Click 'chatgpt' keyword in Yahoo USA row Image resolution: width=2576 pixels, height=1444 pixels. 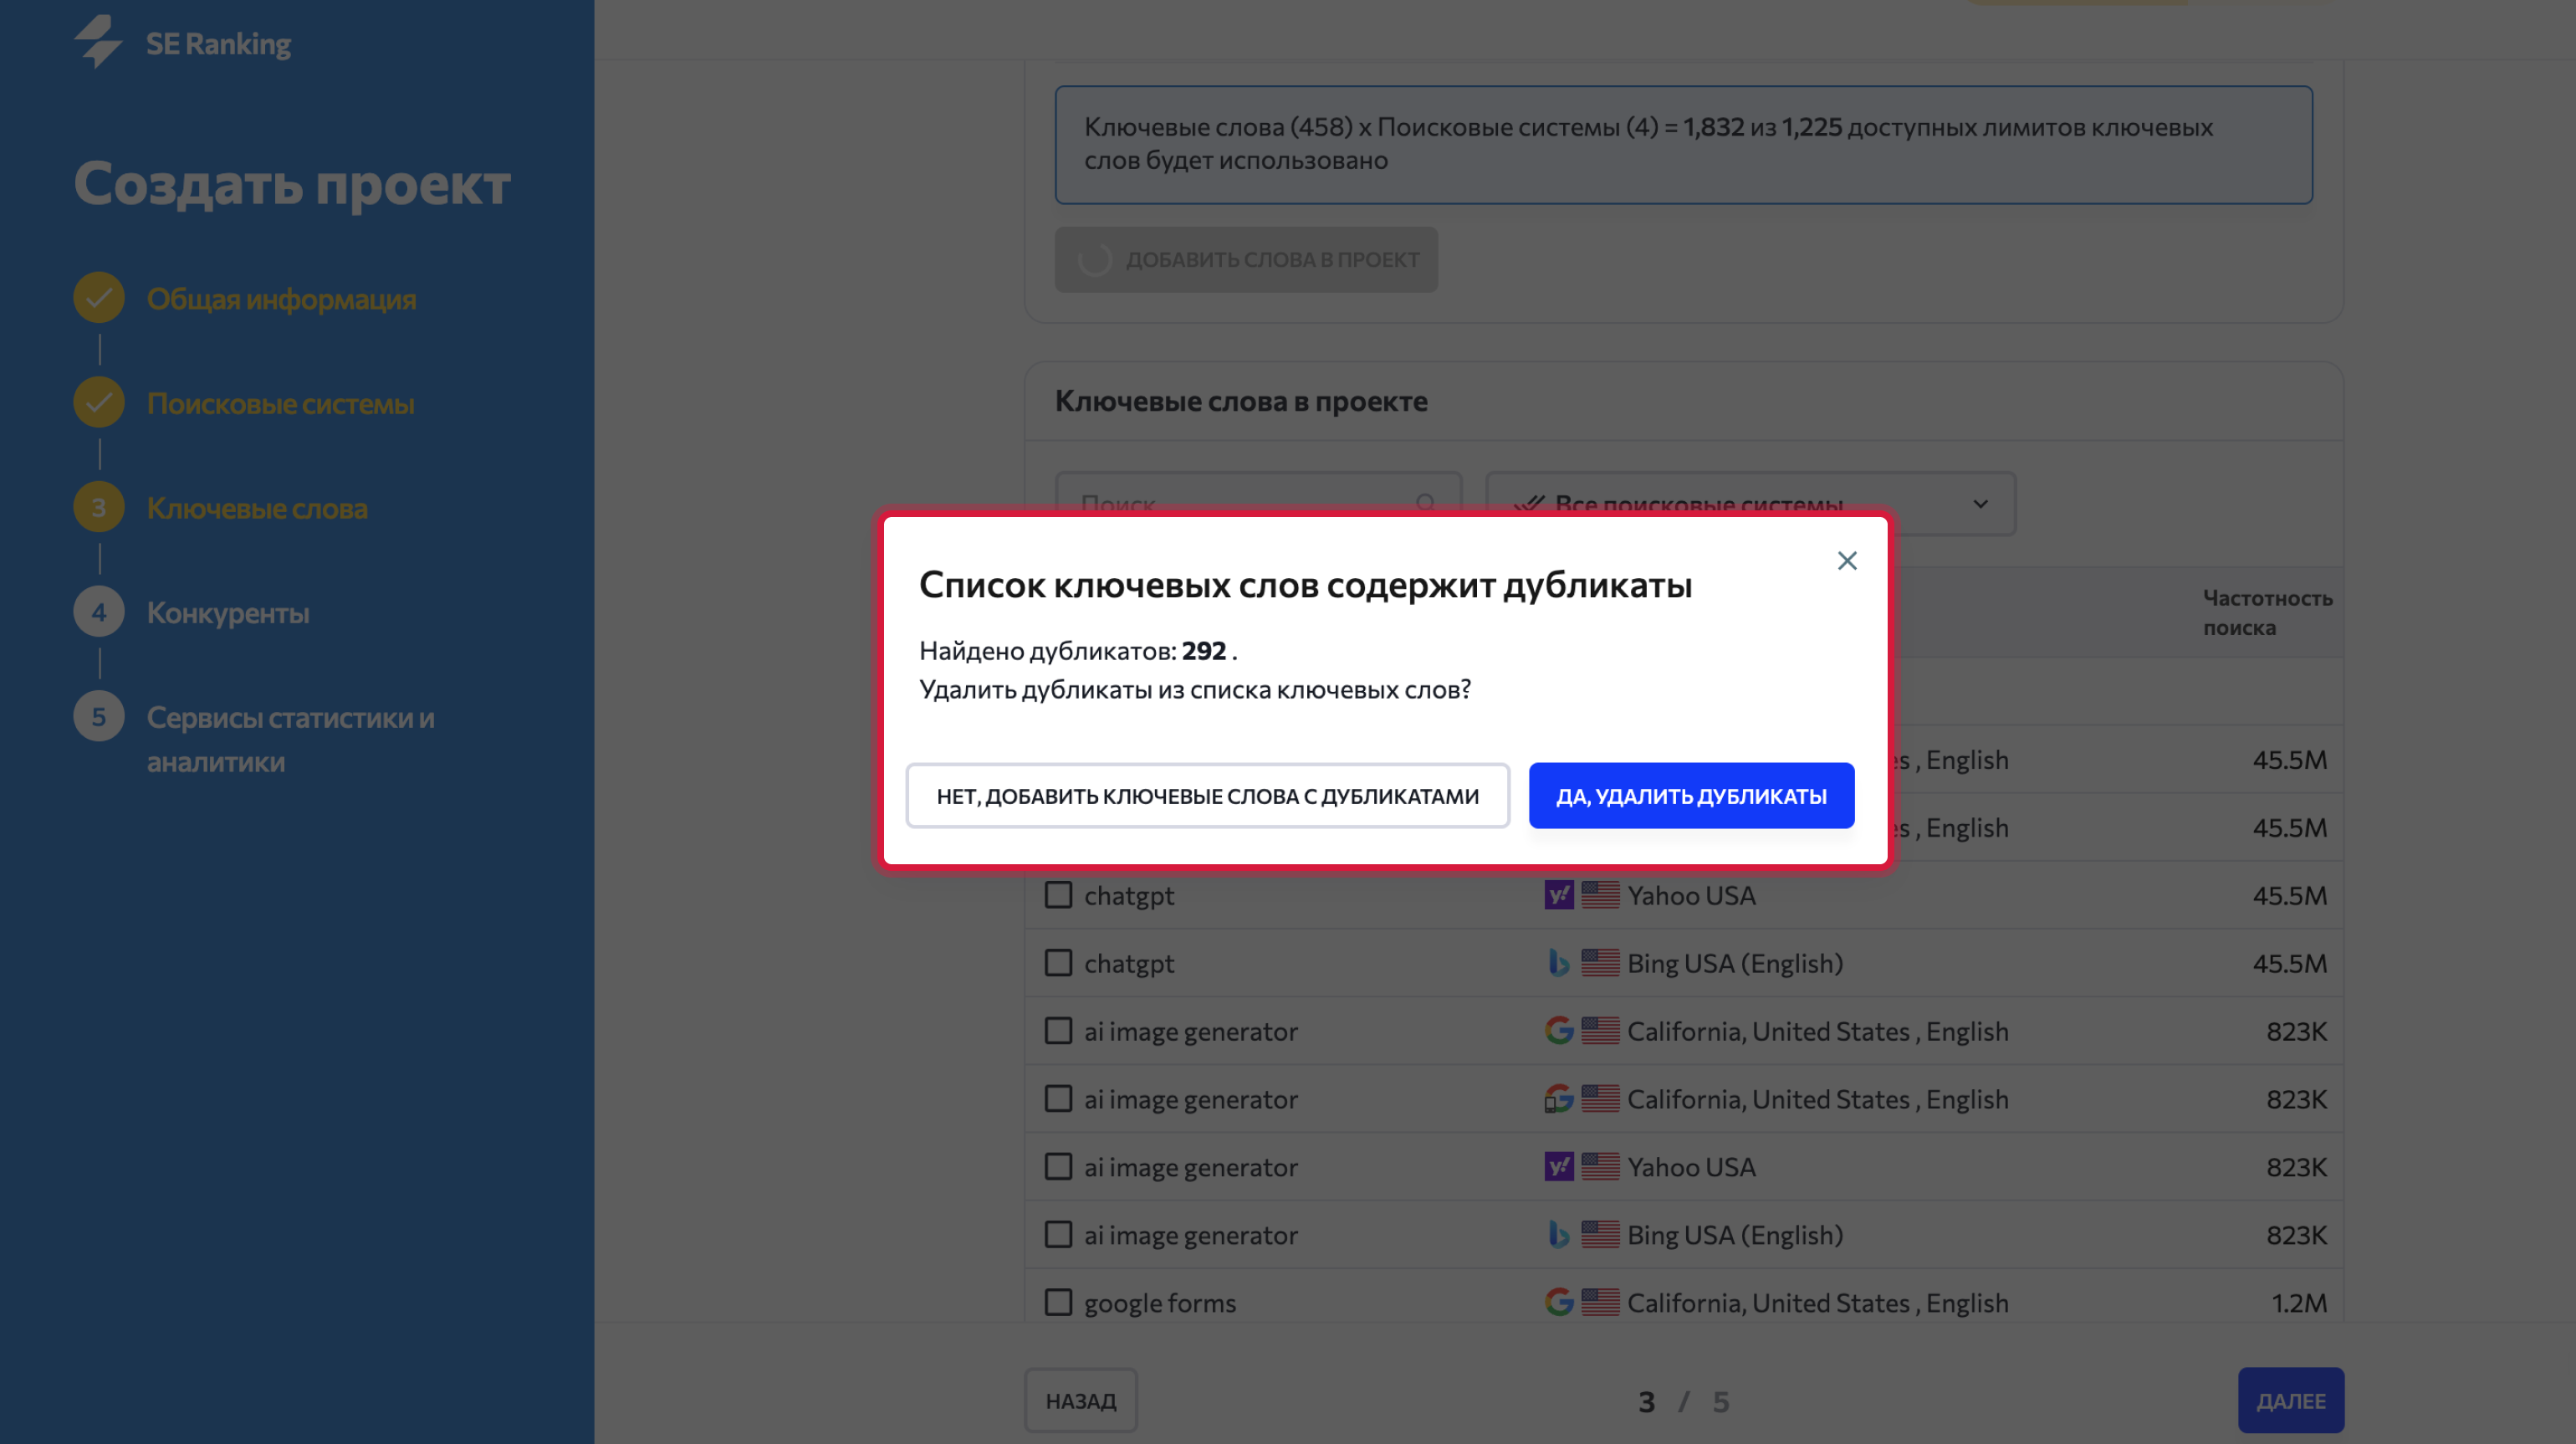pyautogui.click(x=1129, y=896)
